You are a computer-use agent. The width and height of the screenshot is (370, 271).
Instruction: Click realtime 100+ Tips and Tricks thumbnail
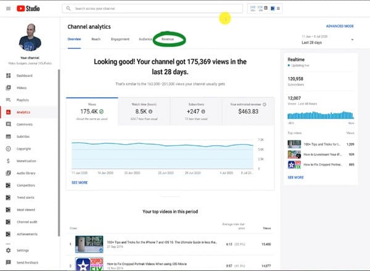click(x=294, y=144)
